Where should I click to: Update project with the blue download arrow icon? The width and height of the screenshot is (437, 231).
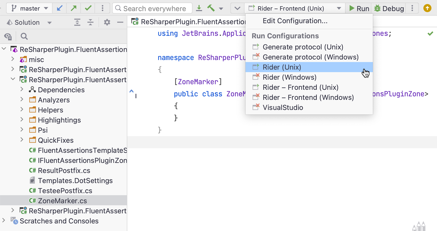pyautogui.click(x=199, y=8)
